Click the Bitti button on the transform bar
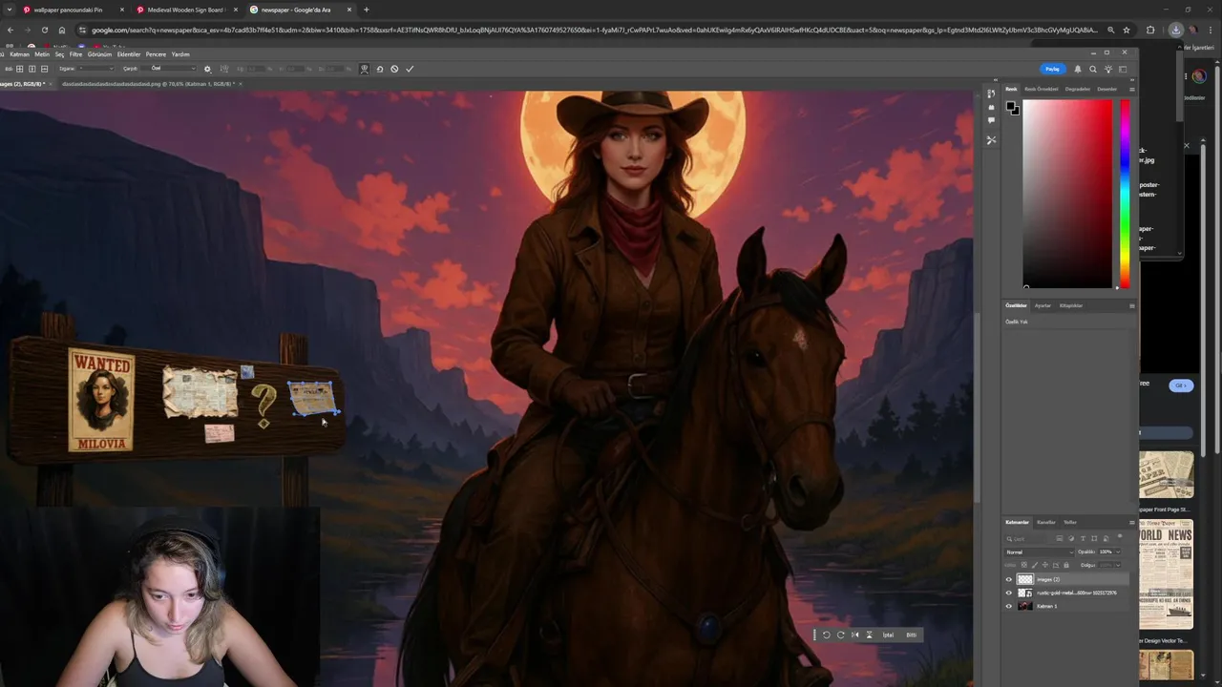 911,635
